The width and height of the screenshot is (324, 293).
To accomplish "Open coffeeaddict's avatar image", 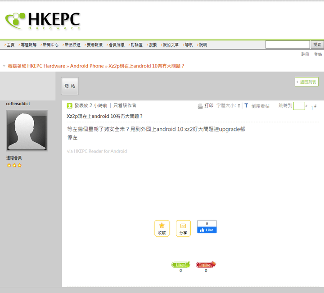I will coord(27,131).
